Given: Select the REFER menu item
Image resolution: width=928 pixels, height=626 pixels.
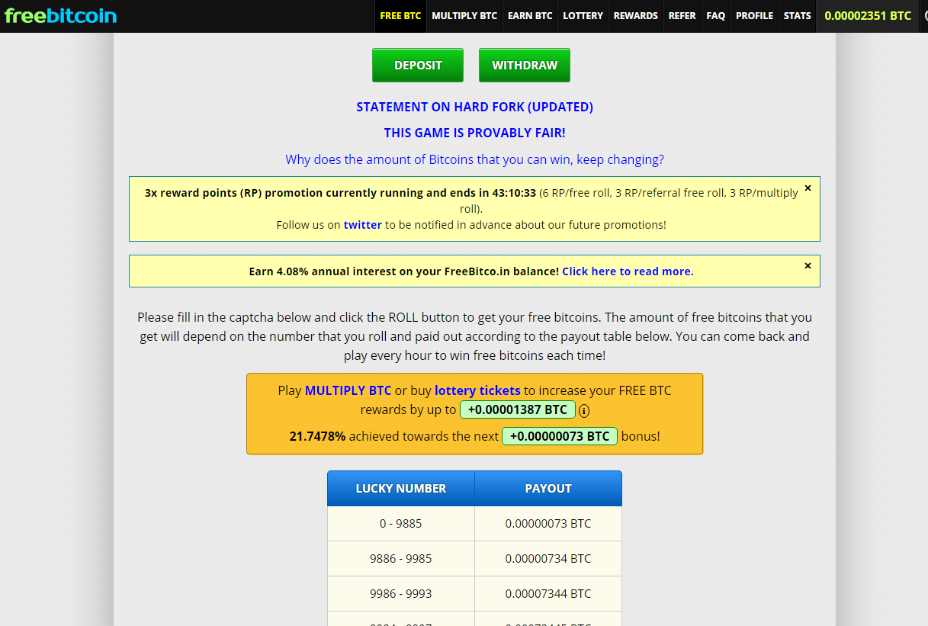Looking at the screenshot, I should click(x=682, y=16).
